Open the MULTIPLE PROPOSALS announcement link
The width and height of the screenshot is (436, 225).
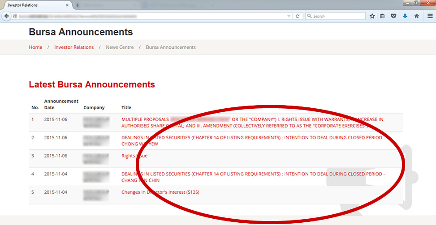[x=144, y=119]
